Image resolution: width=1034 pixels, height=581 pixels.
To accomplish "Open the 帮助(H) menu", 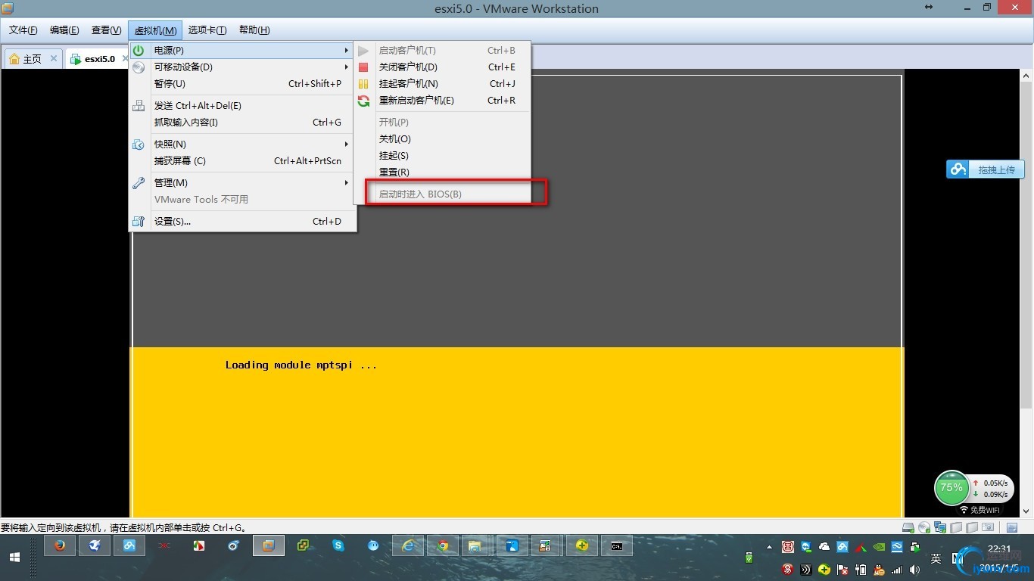I will pos(254,30).
